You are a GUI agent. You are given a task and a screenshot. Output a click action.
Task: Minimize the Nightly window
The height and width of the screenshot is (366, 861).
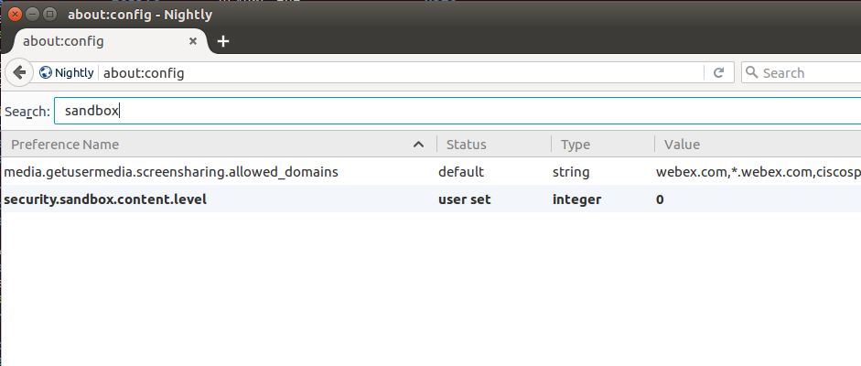[33, 14]
